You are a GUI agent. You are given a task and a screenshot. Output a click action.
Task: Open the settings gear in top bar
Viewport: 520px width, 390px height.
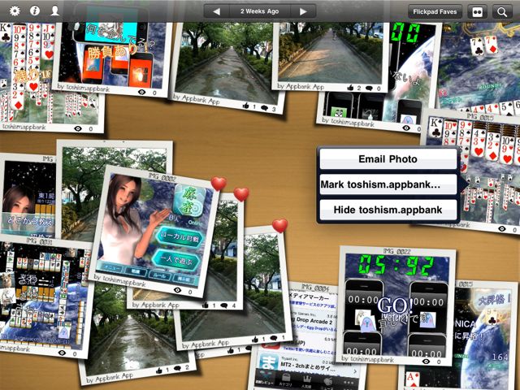coord(15,11)
